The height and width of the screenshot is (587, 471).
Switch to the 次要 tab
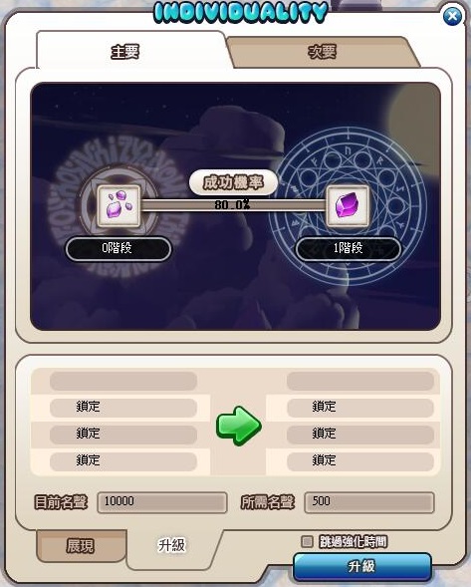(323, 52)
